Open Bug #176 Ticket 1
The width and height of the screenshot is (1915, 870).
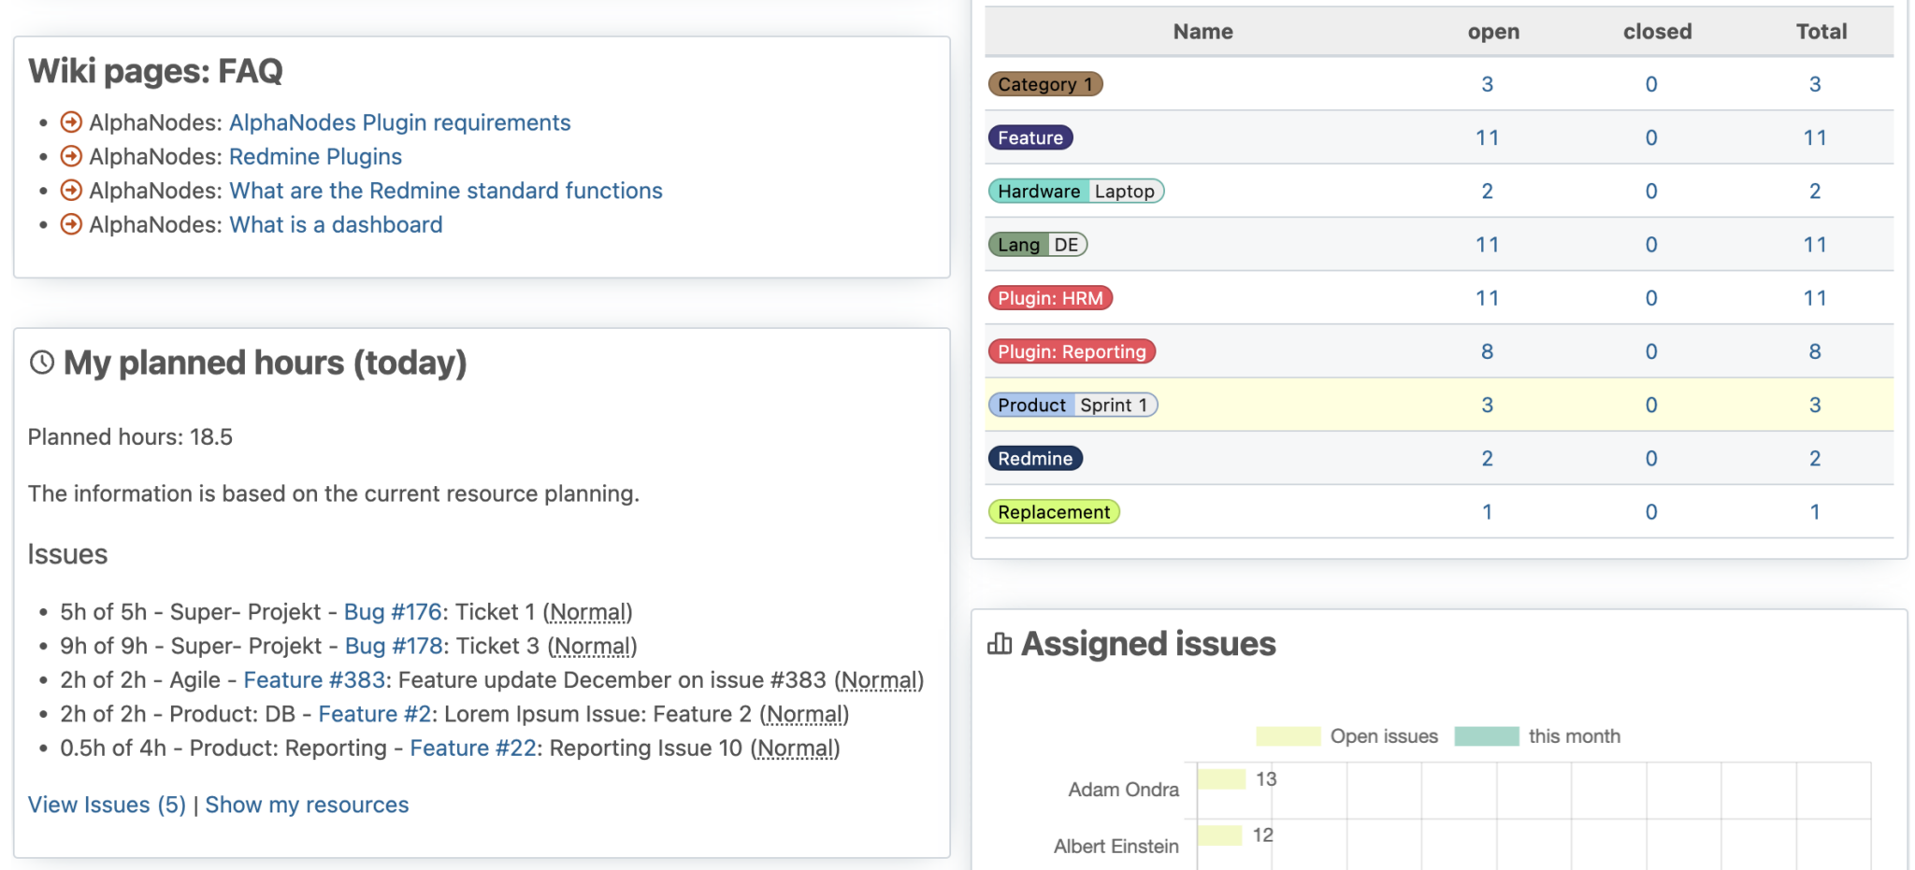[x=392, y=611]
